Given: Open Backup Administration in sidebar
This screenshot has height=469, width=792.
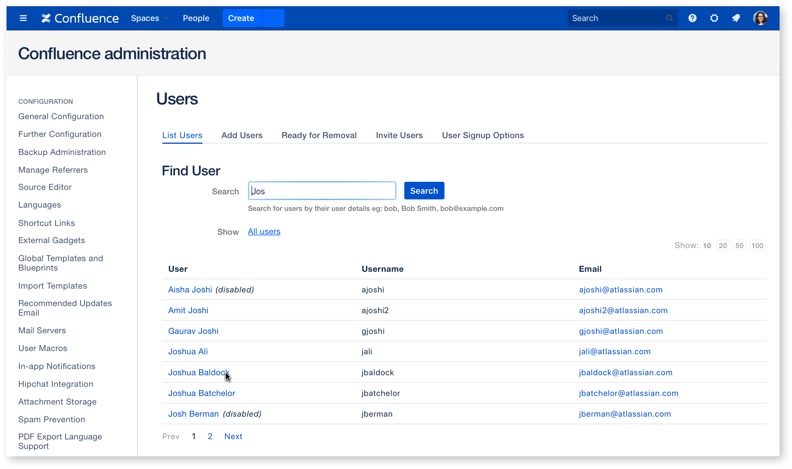Looking at the screenshot, I should pyautogui.click(x=62, y=152).
